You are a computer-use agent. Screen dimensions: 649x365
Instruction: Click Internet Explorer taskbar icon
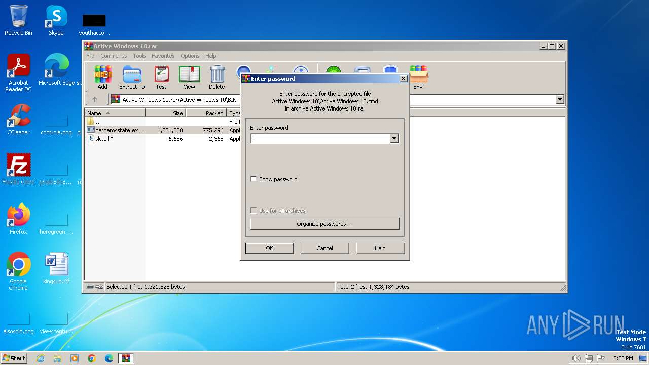40,358
